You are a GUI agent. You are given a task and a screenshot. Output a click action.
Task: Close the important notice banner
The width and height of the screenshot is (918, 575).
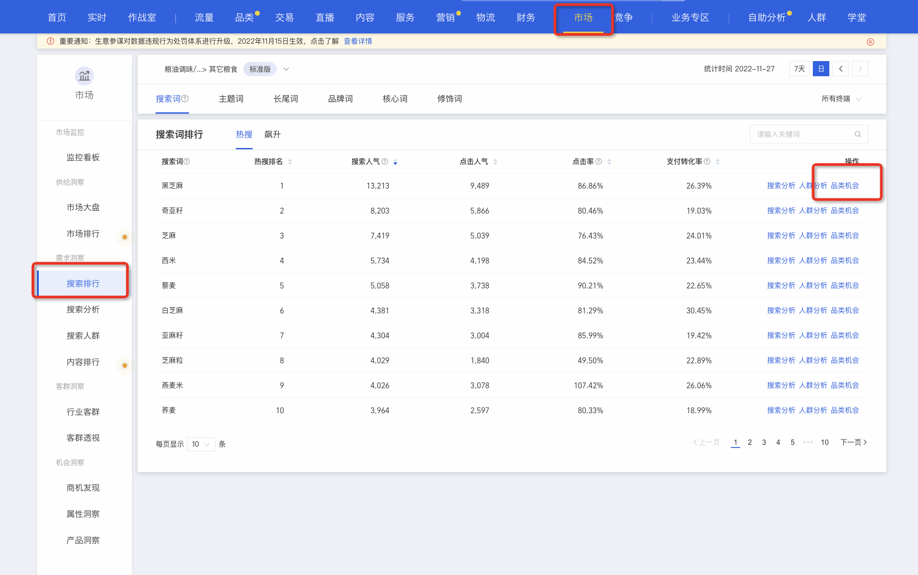870,41
